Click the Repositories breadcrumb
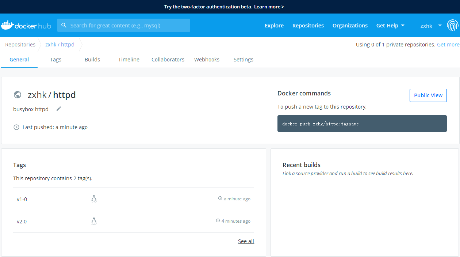This screenshot has width=460, height=257. pos(20,45)
